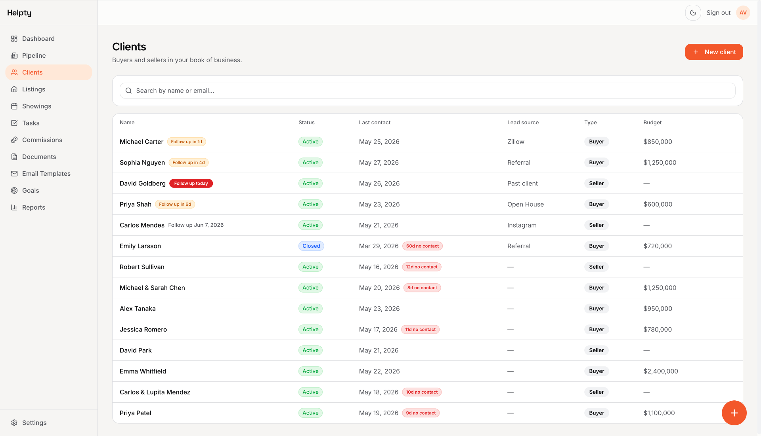Open Jessica Romero's client entry
Screen dimensions: 761x436
click(143, 330)
